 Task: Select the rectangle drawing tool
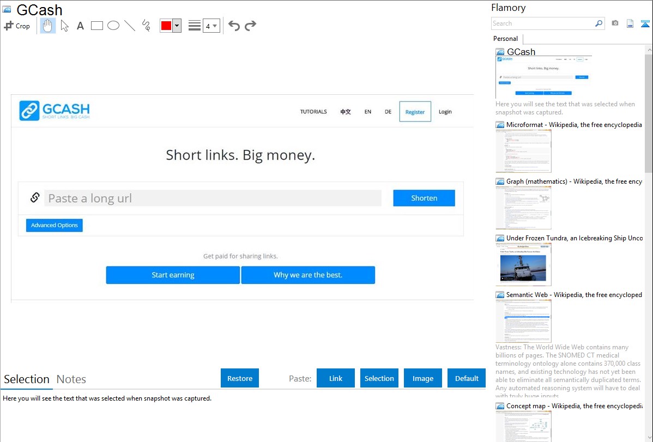(96, 26)
